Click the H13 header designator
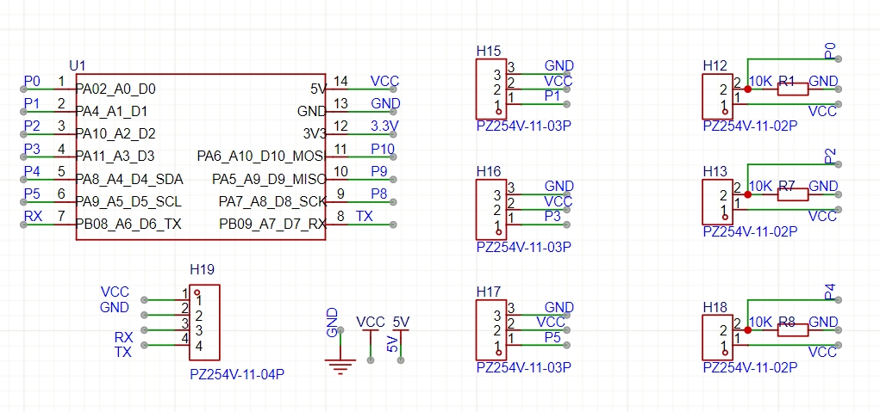This screenshot has width=880, height=412. [x=715, y=171]
